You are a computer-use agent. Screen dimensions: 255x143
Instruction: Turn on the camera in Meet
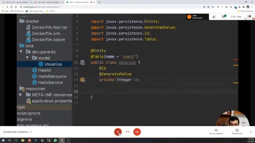137,132
